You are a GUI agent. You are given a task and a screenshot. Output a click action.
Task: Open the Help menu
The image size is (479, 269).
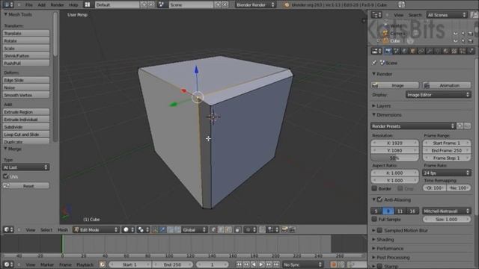click(73, 4)
